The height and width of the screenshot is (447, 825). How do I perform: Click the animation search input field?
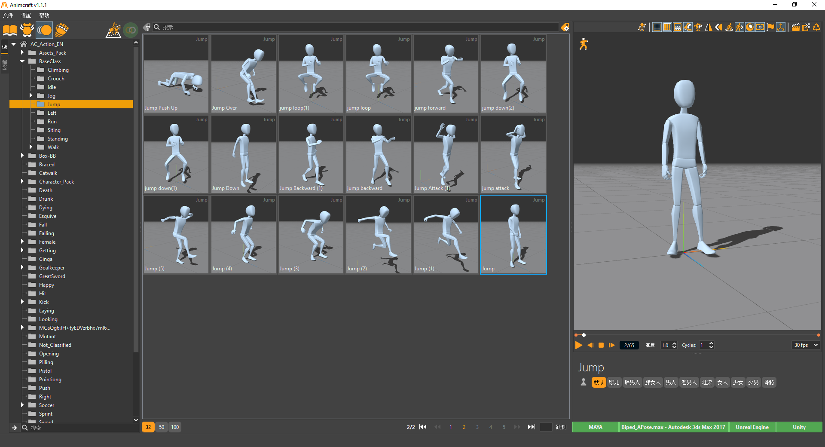click(355, 27)
